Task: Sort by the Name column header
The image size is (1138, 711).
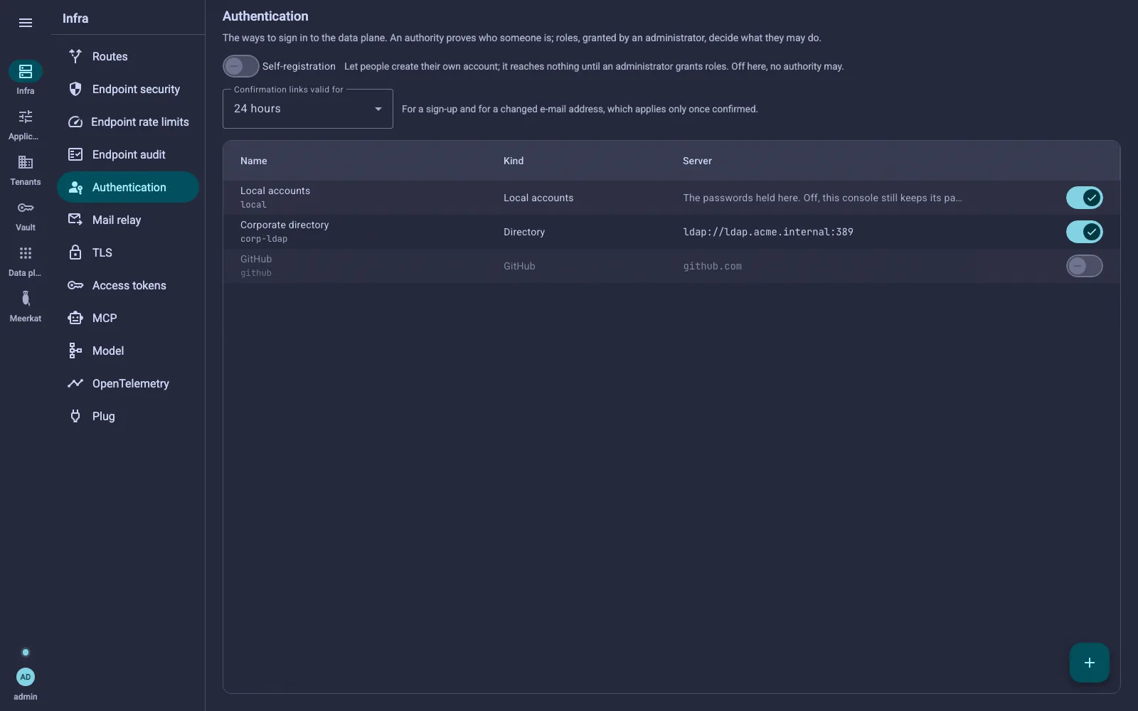Action: [254, 161]
